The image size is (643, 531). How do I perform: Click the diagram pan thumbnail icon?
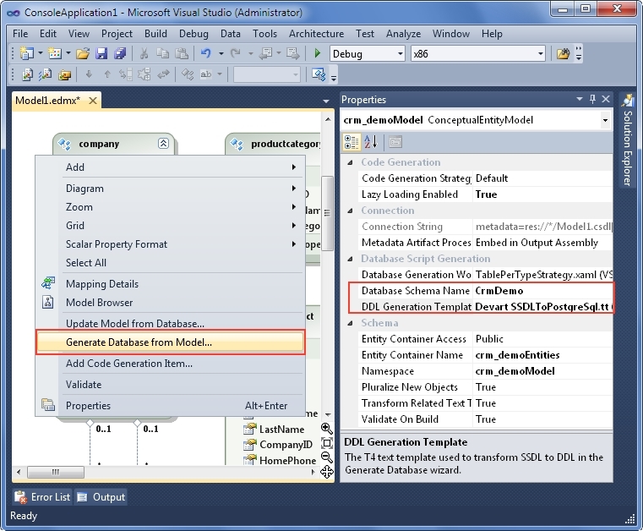click(x=327, y=472)
